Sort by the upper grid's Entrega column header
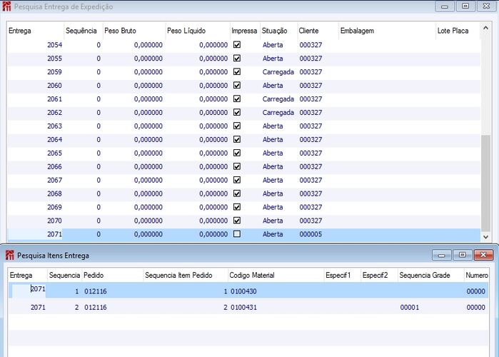The height and width of the screenshot is (357, 499). (x=35, y=31)
